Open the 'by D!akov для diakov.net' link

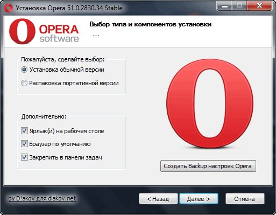(42, 198)
